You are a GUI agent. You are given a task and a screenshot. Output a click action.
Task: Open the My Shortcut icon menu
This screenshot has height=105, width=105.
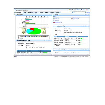tap(15, 12)
